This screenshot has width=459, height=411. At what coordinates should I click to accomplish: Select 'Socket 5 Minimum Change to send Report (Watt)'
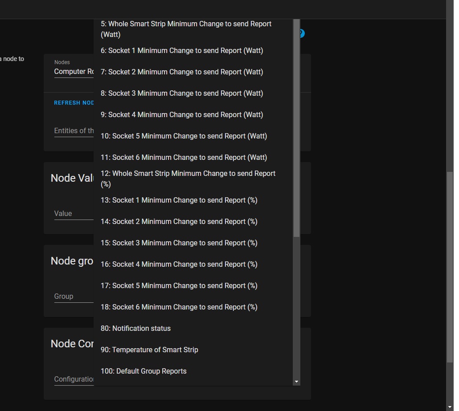click(x=184, y=136)
